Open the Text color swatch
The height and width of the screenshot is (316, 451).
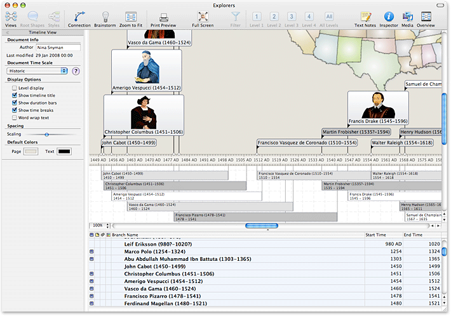(x=64, y=152)
